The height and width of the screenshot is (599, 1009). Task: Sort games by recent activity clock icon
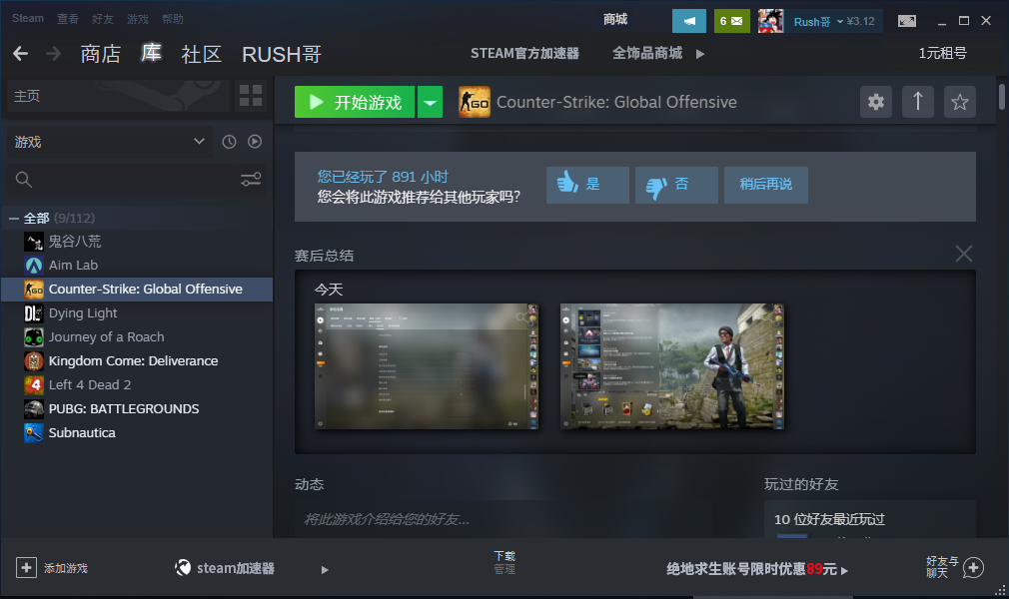click(x=229, y=142)
